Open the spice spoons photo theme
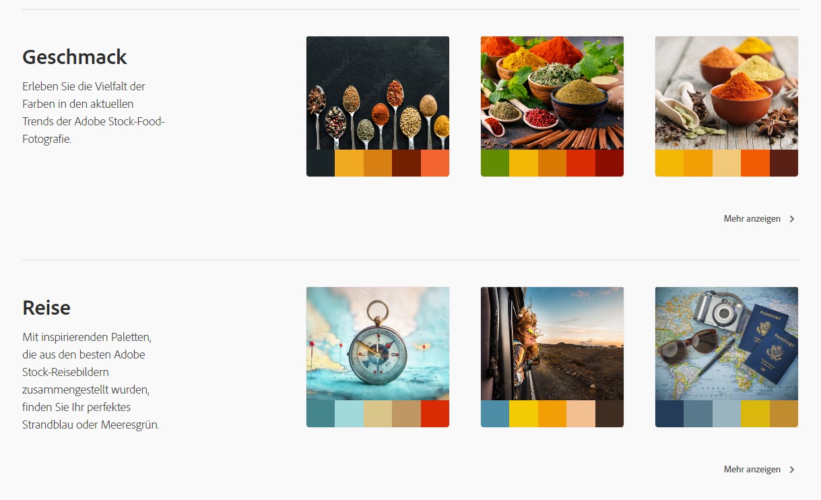Viewport: 821px width, 500px height. click(378, 93)
